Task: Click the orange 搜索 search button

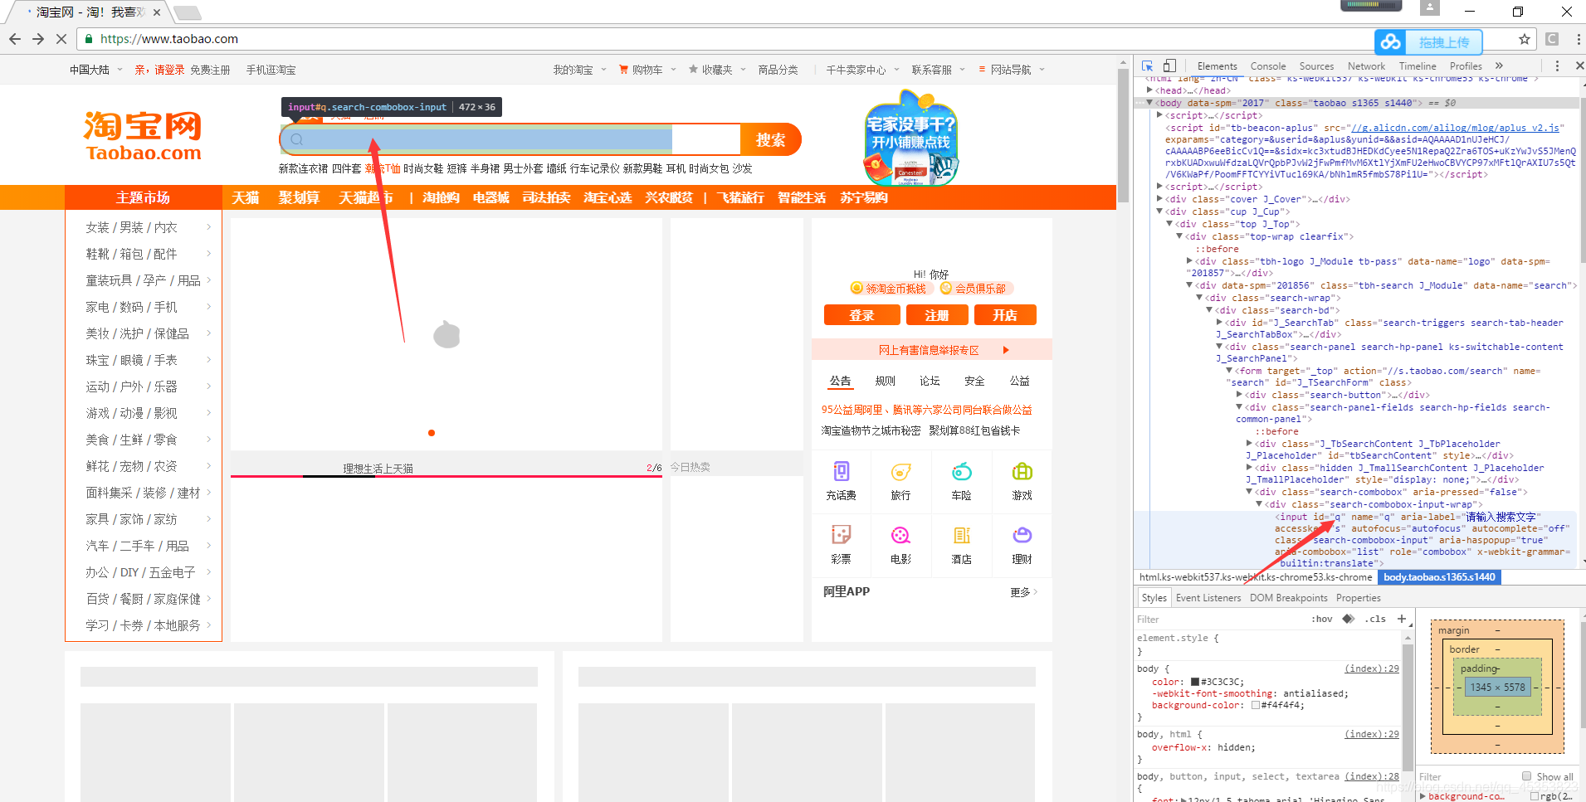Action: coord(771,139)
